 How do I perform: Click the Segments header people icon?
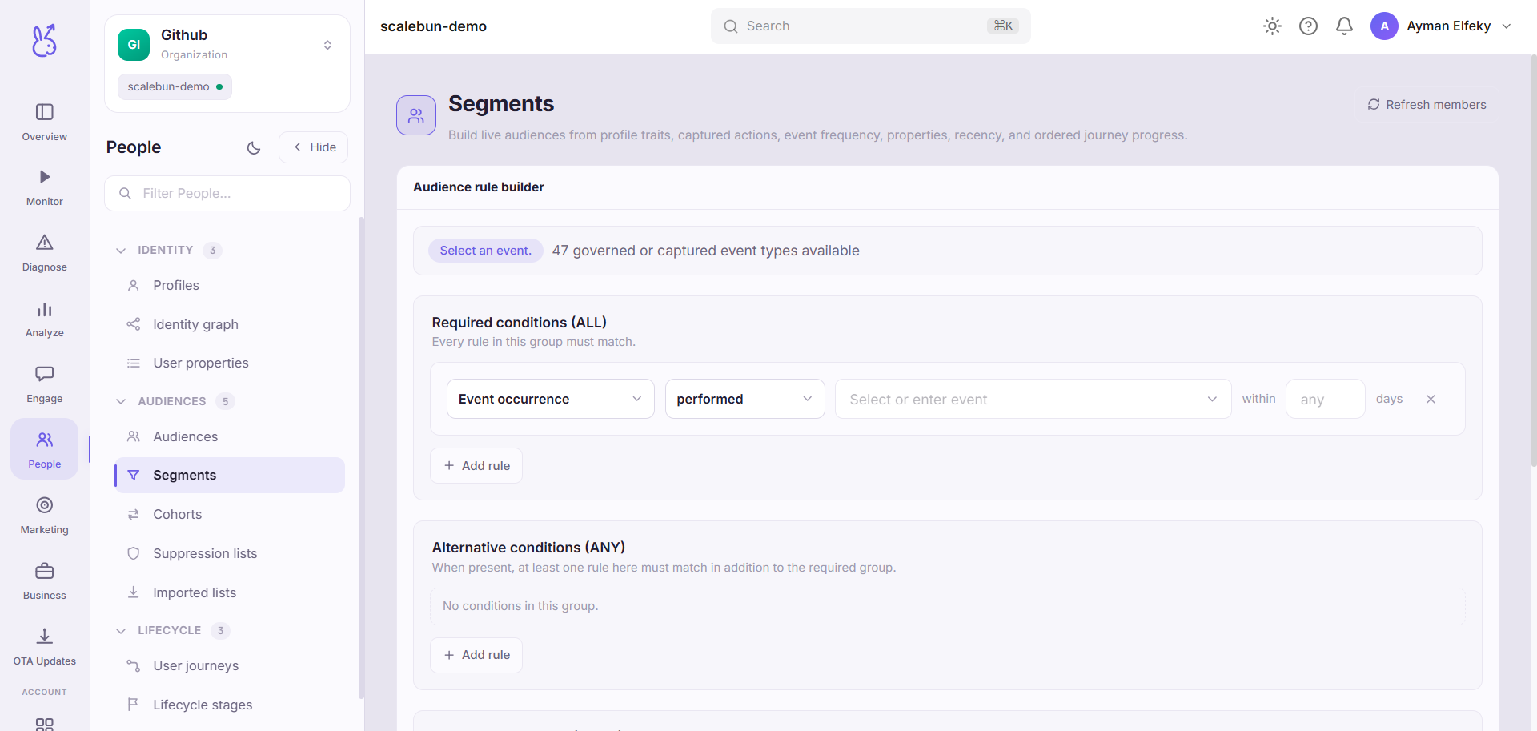416,115
